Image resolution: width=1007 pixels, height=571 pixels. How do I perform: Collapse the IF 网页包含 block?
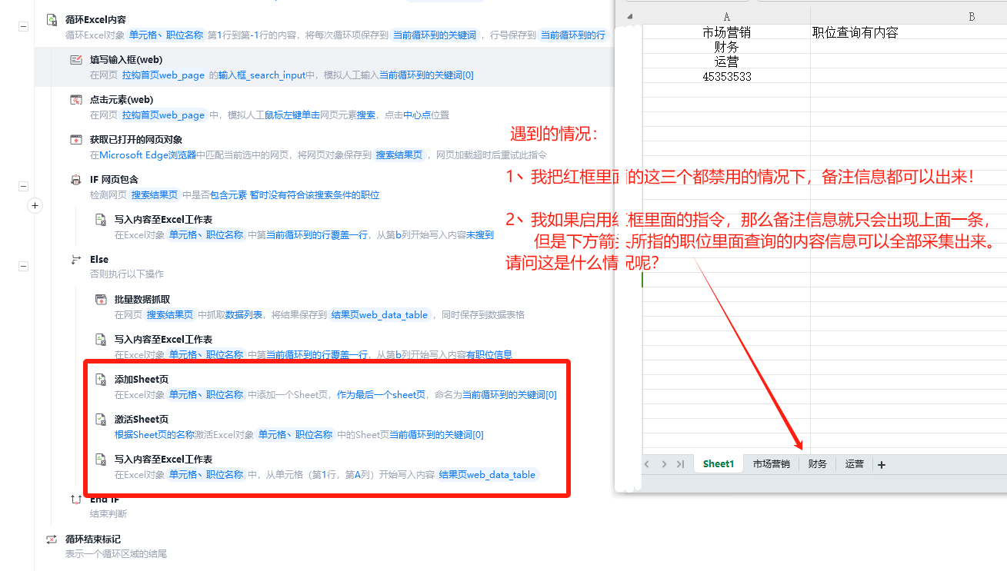click(x=23, y=186)
